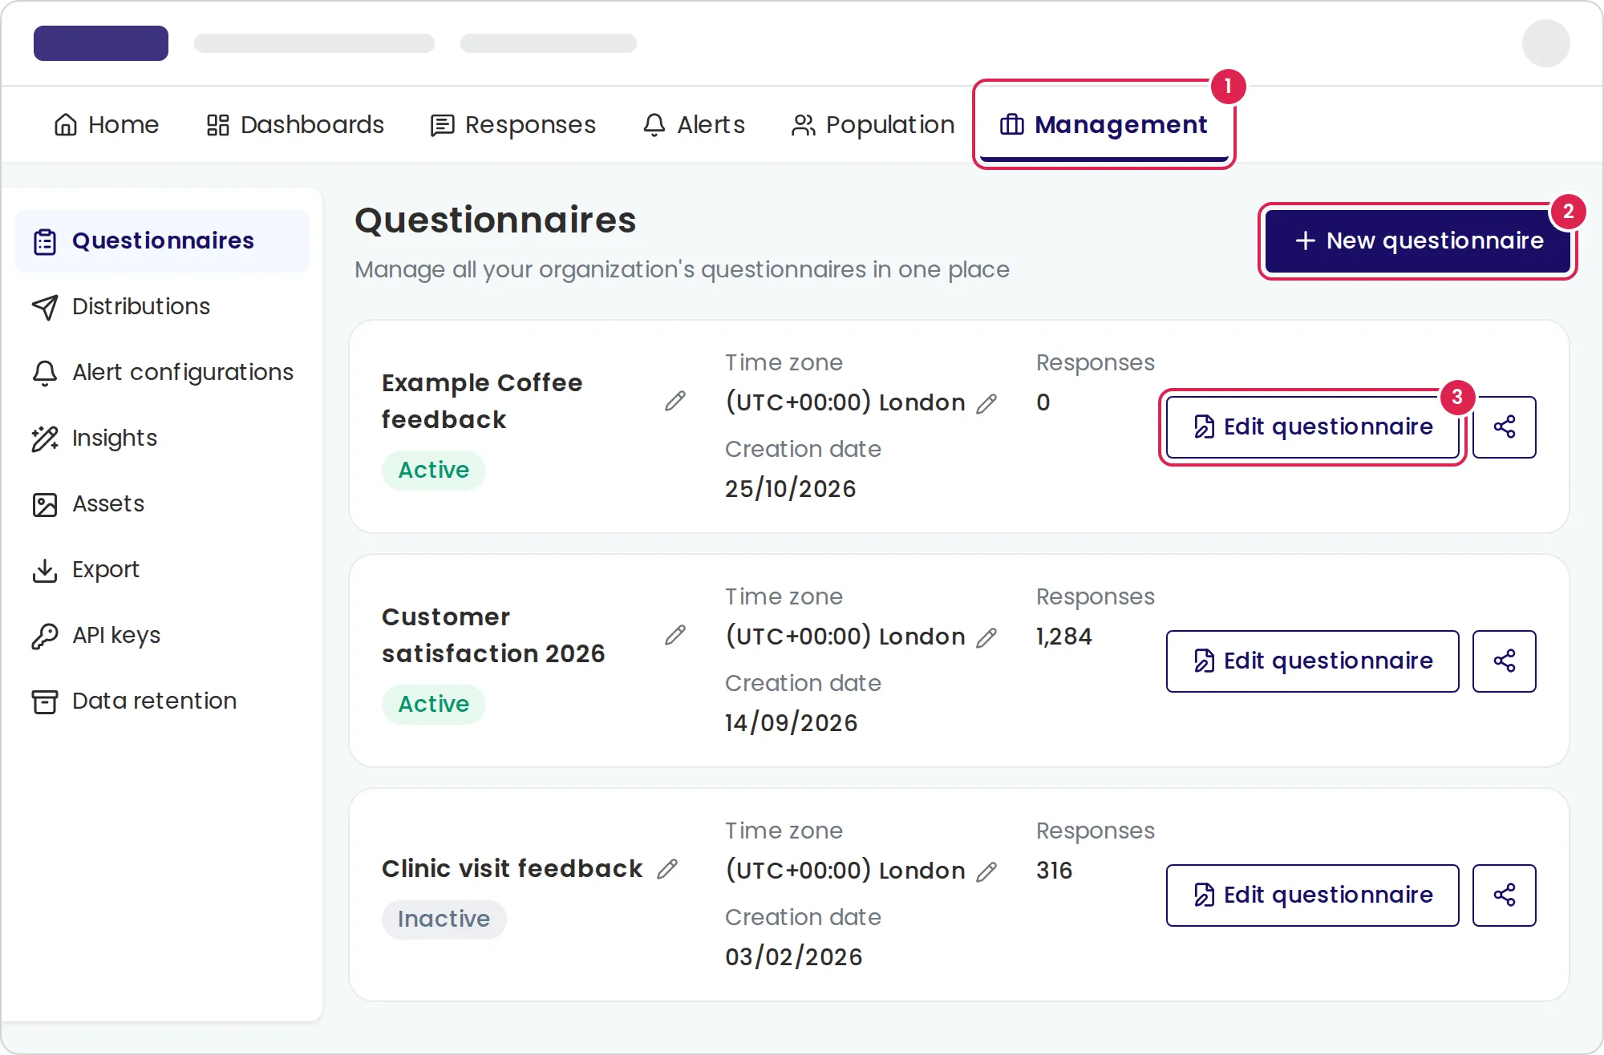
Task: Share the Clinic visit feedback questionnaire
Action: pos(1504,895)
